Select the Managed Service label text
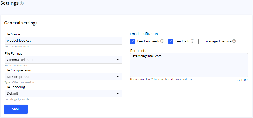 tap(218, 41)
